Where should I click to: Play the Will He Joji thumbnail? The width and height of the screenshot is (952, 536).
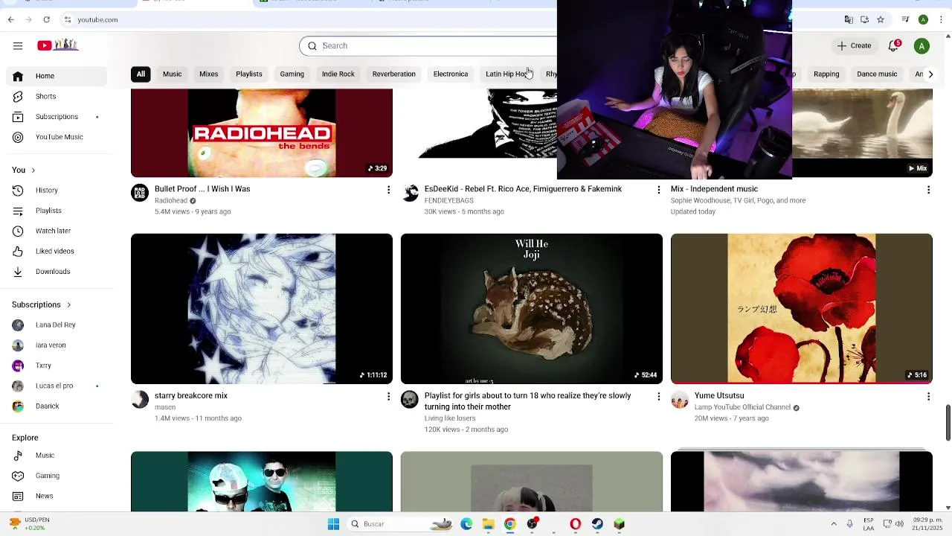pyautogui.click(x=532, y=309)
